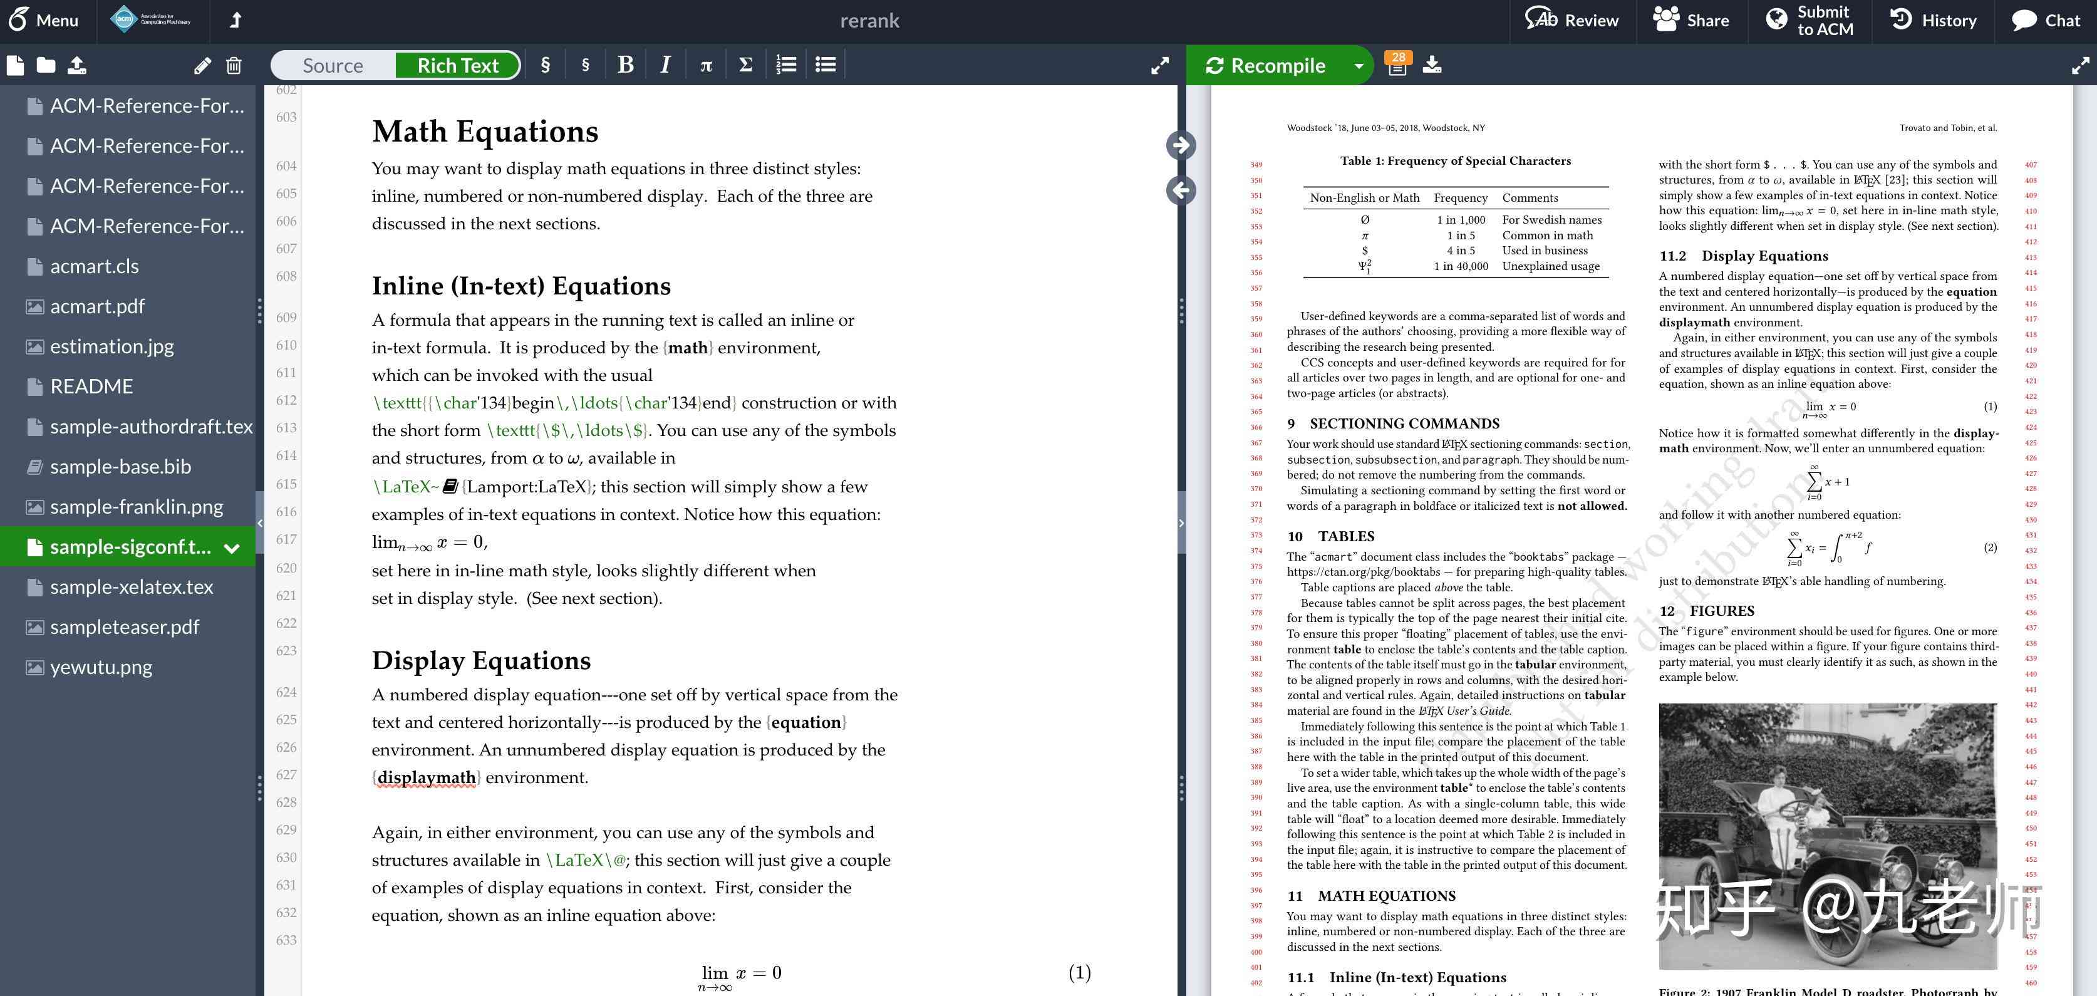Image resolution: width=2097 pixels, height=996 pixels.
Task: Open the Overleaf Menu
Action: [x=44, y=21]
